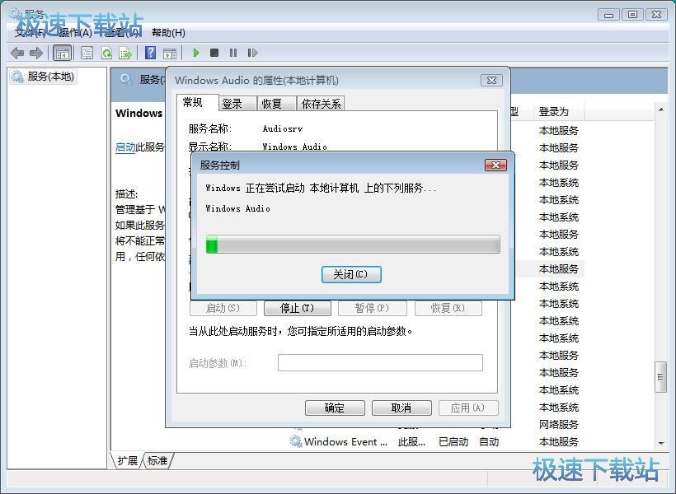Click the 应用(A) button

(x=468, y=408)
